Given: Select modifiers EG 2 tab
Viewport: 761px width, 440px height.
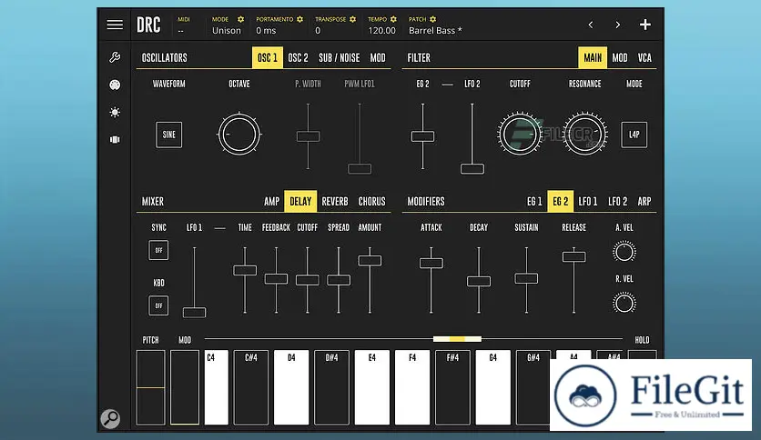Looking at the screenshot, I should (561, 202).
